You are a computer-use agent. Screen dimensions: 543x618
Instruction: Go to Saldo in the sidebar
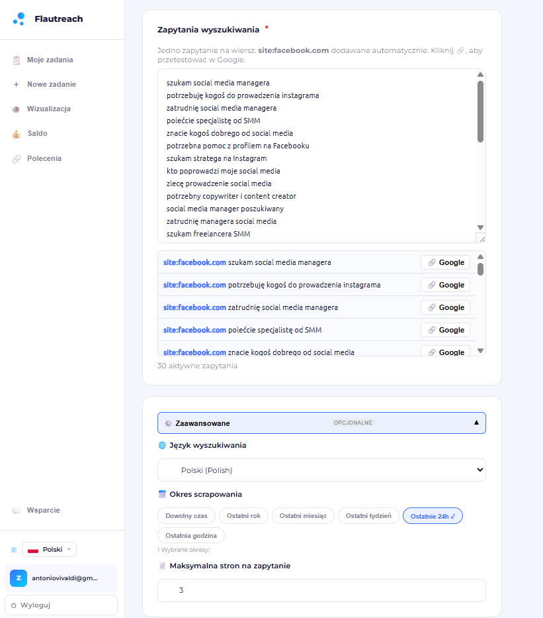click(38, 134)
